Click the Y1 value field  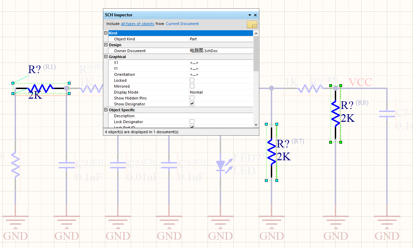pyautogui.click(x=221, y=69)
